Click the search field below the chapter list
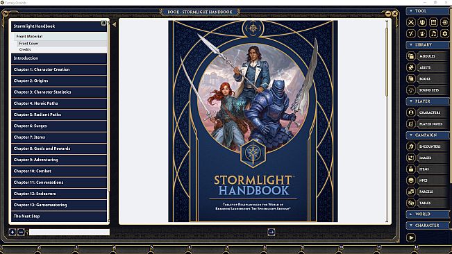The height and width of the screenshot is (254, 452). 69,232
